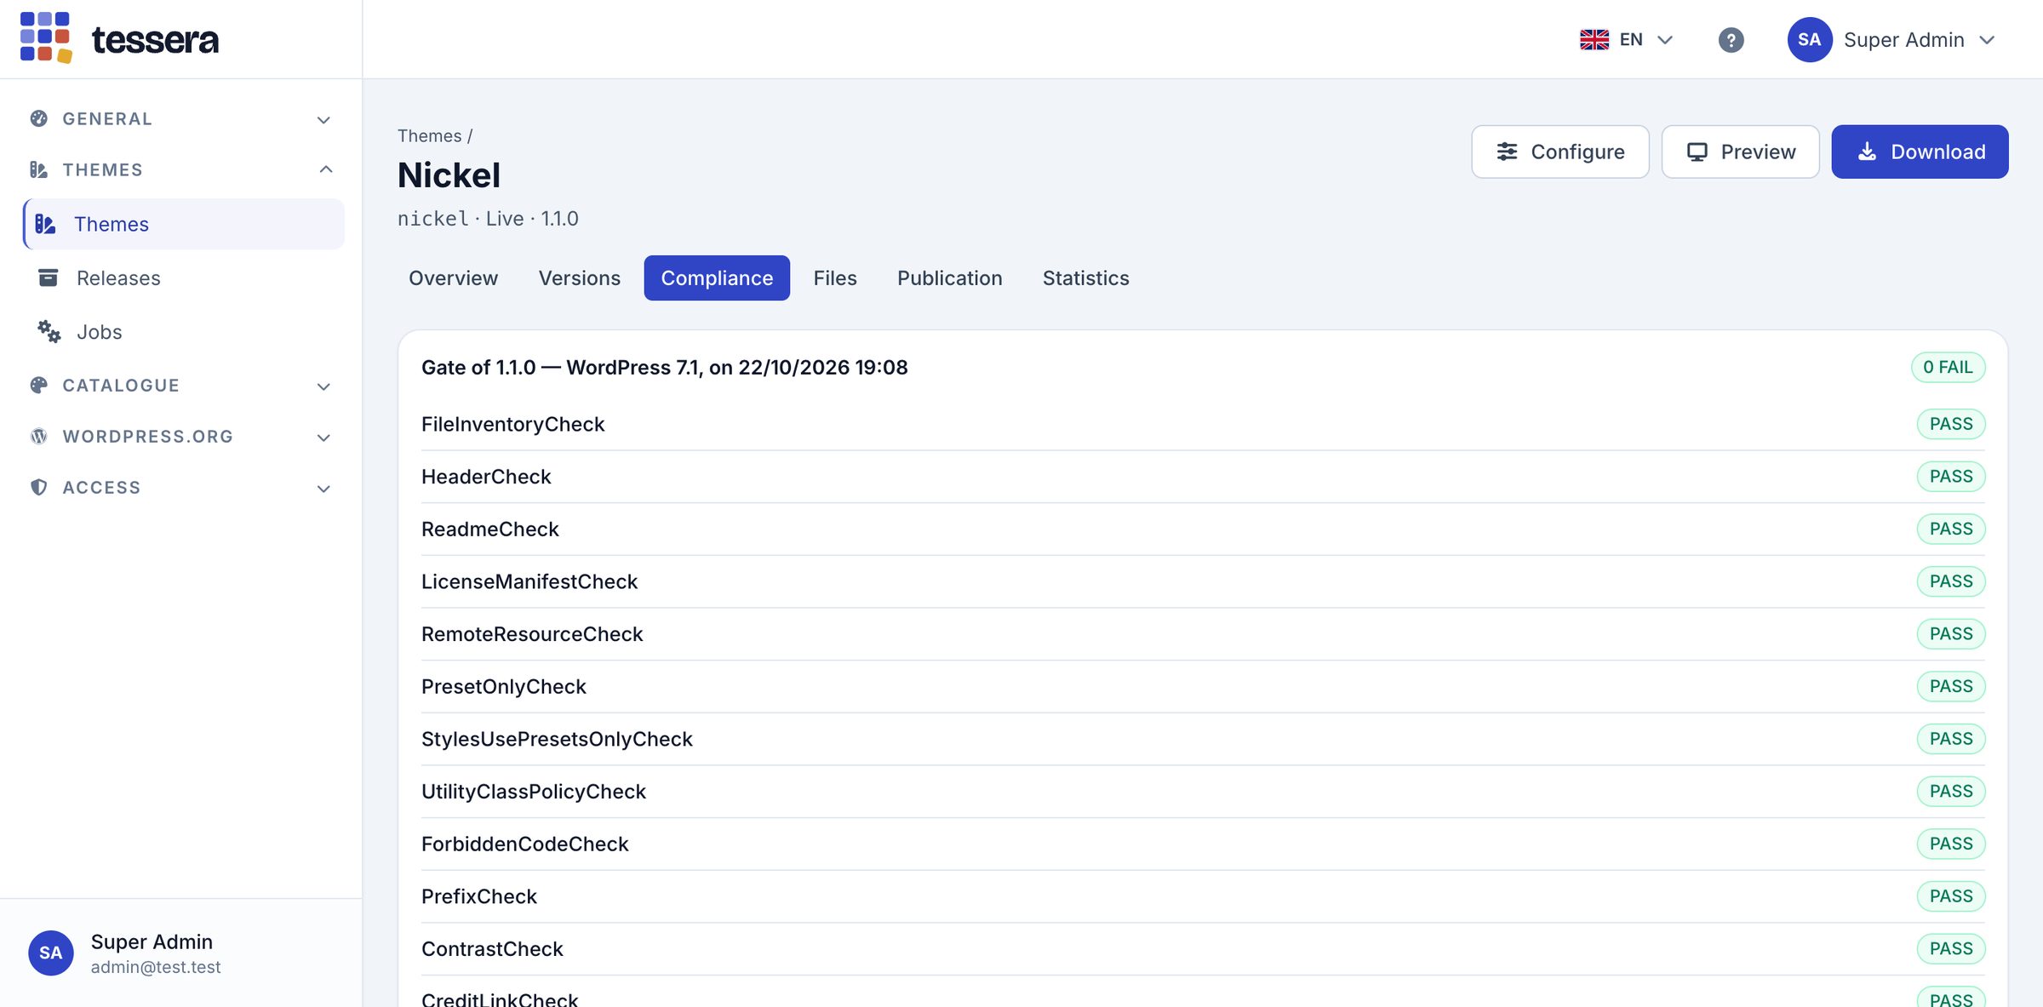This screenshot has height=1007, width=2043.
Task: Open the Files tab
Action: click(x=835, y=277)
